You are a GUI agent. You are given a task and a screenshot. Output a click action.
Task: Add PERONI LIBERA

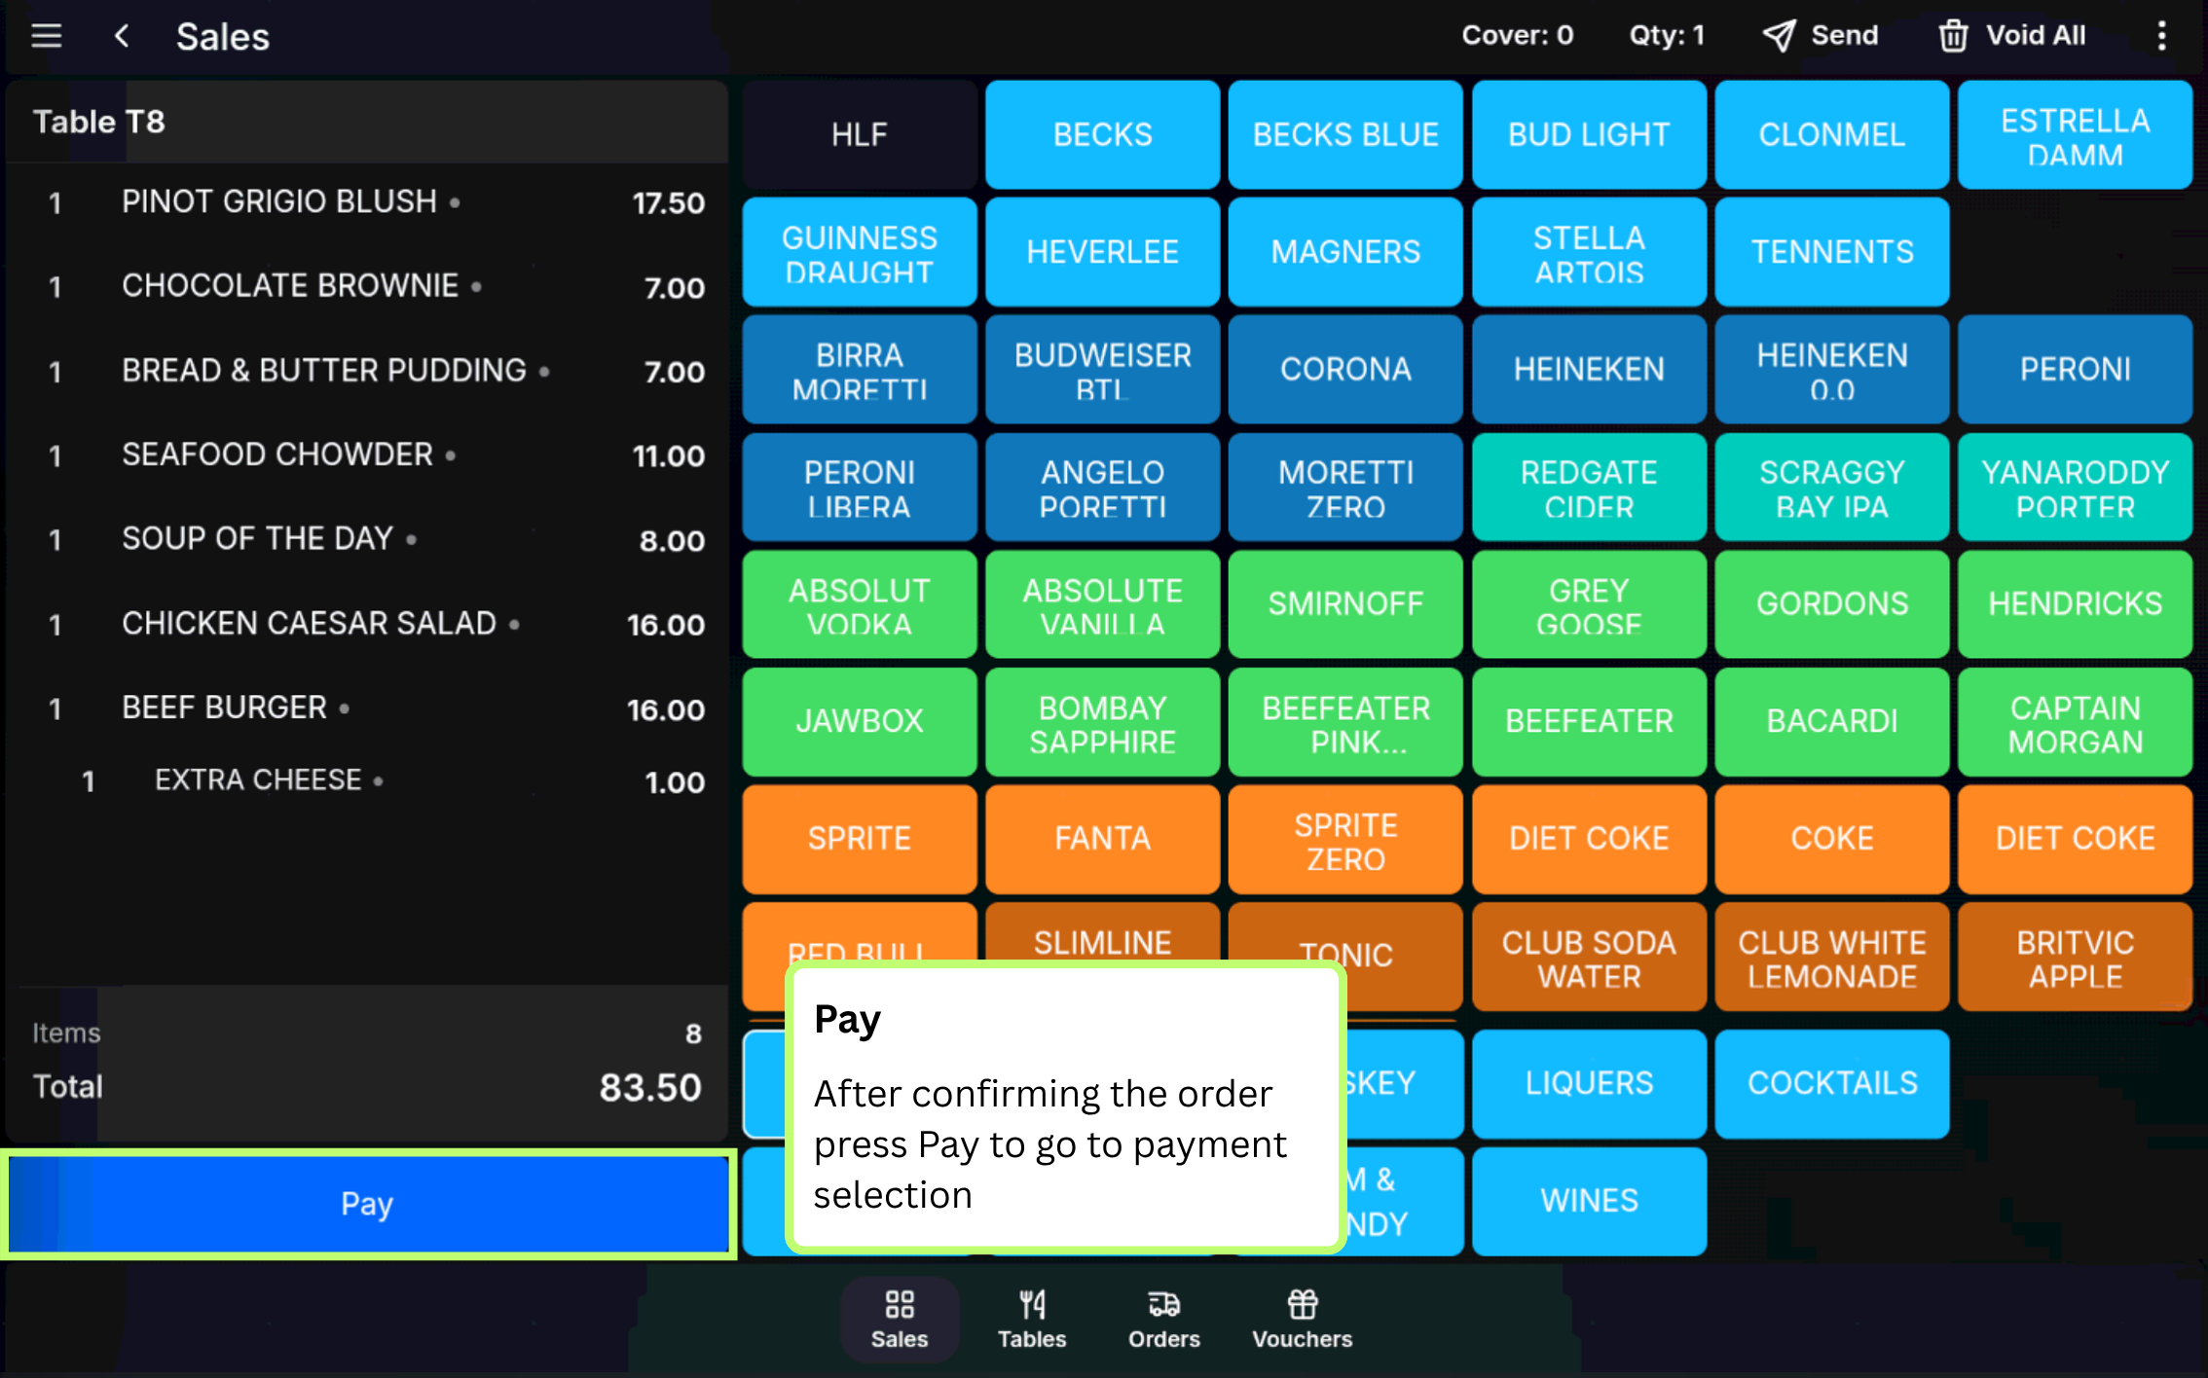(860, 488)
